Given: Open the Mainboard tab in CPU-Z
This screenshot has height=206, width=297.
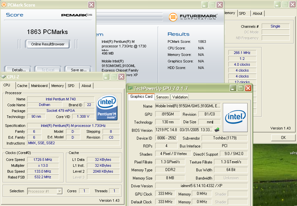Looking at the screenshot, I should coord(39,86).
